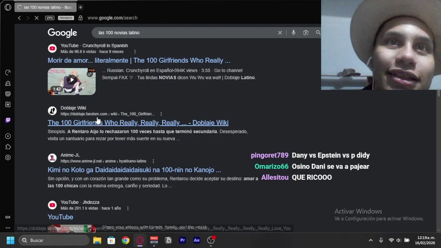441x248 pixels.
Task: Click the PRIVADO private mode badge
Action: point(66,18)
